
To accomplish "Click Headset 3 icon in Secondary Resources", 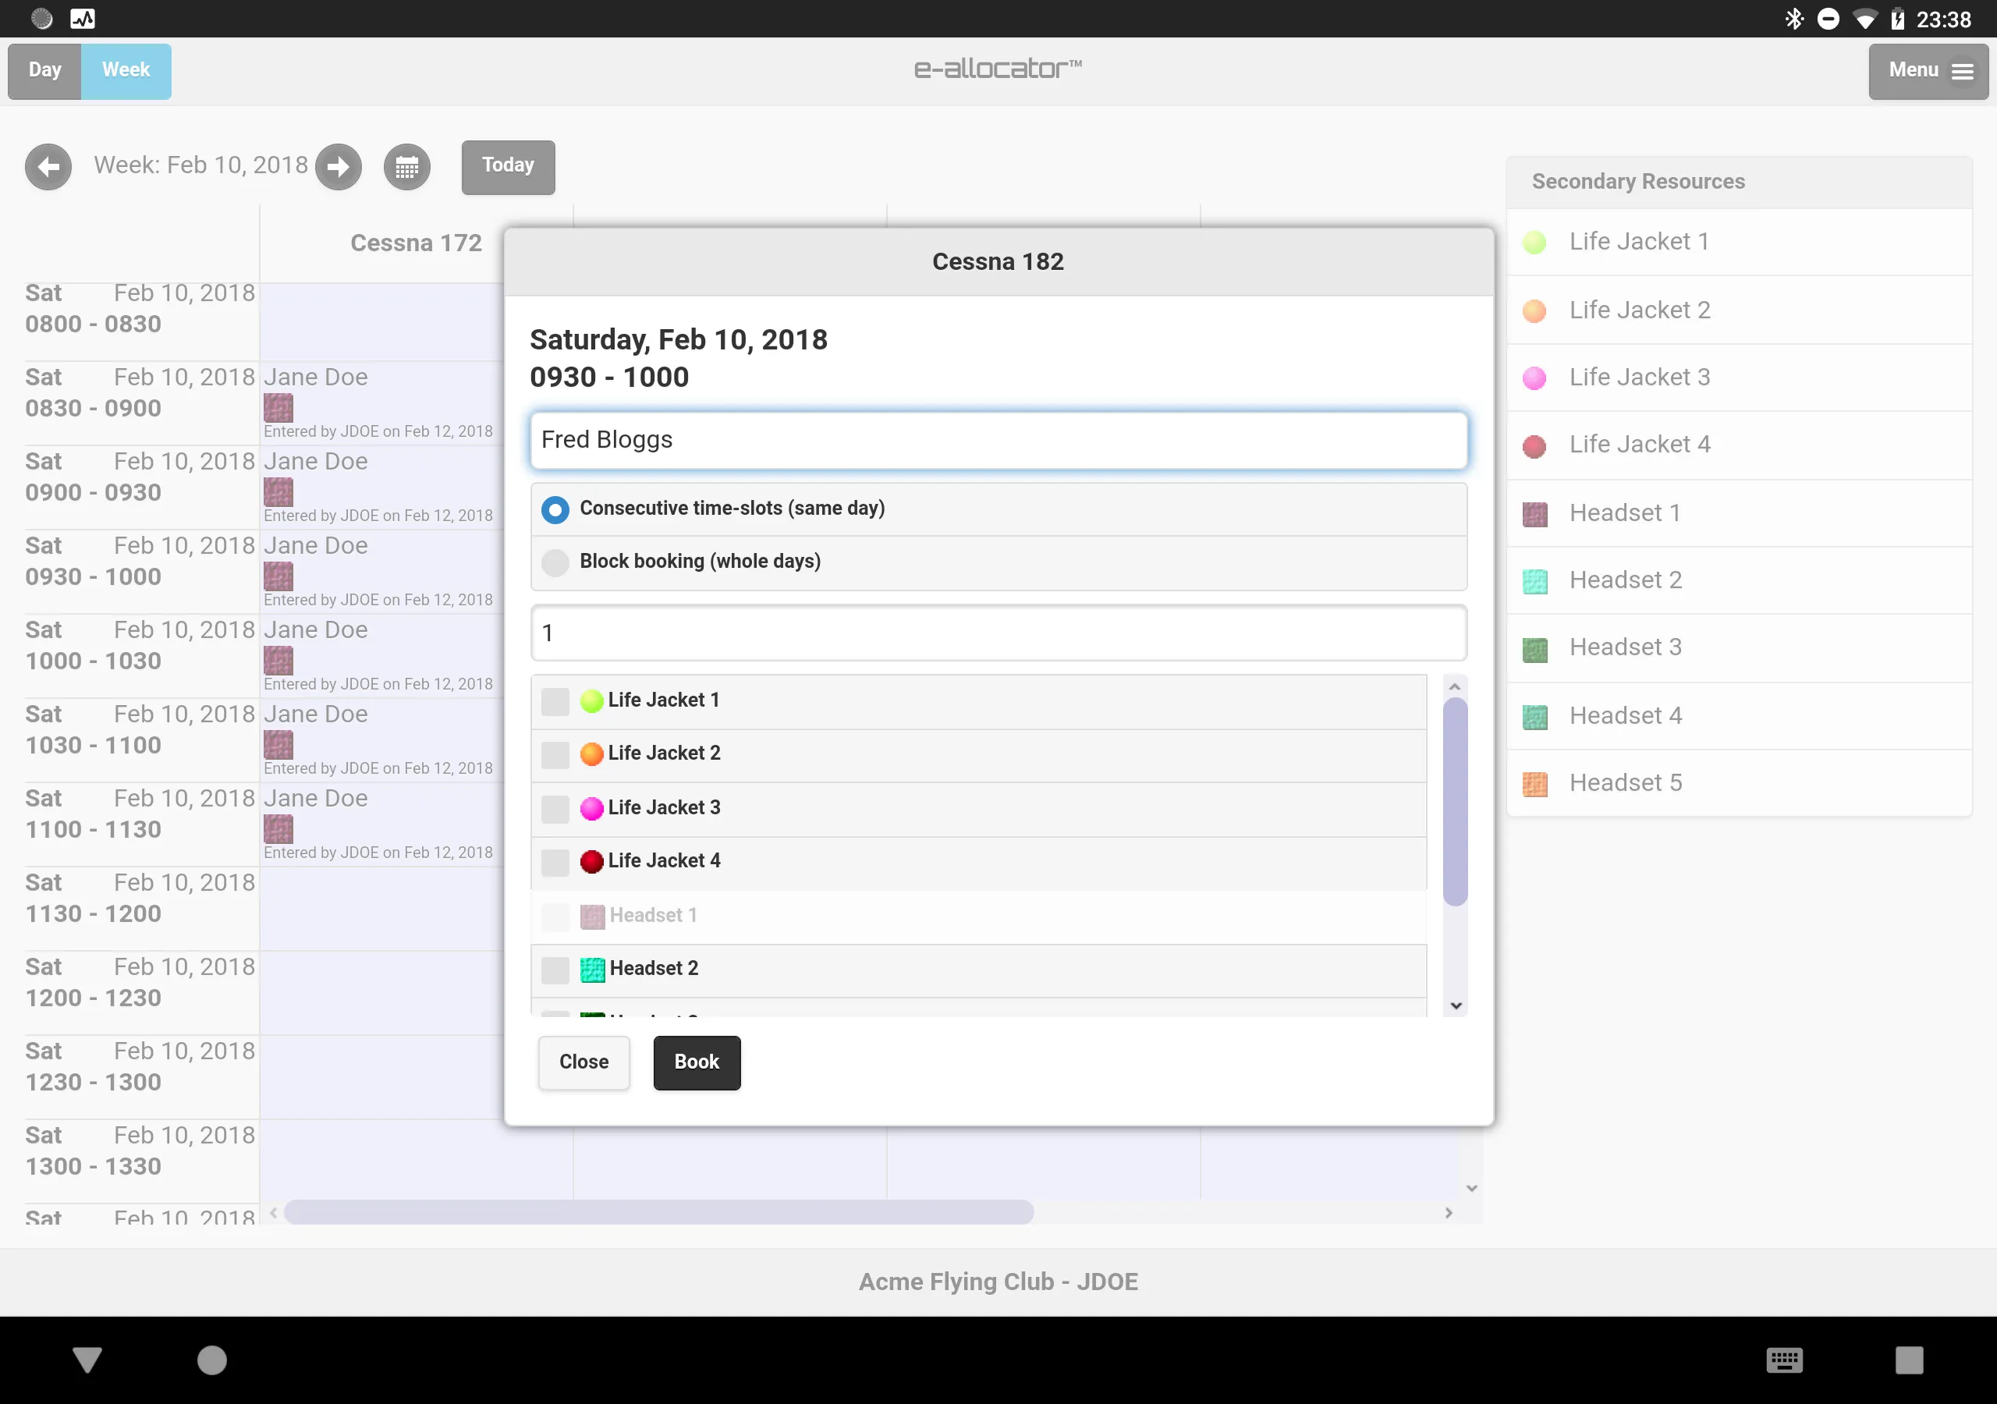I will (x=1535, y=649).
